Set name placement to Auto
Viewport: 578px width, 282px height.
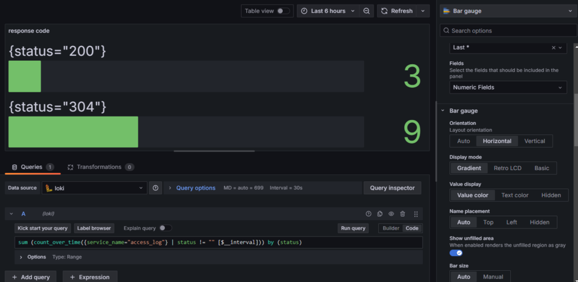[463, 222]
